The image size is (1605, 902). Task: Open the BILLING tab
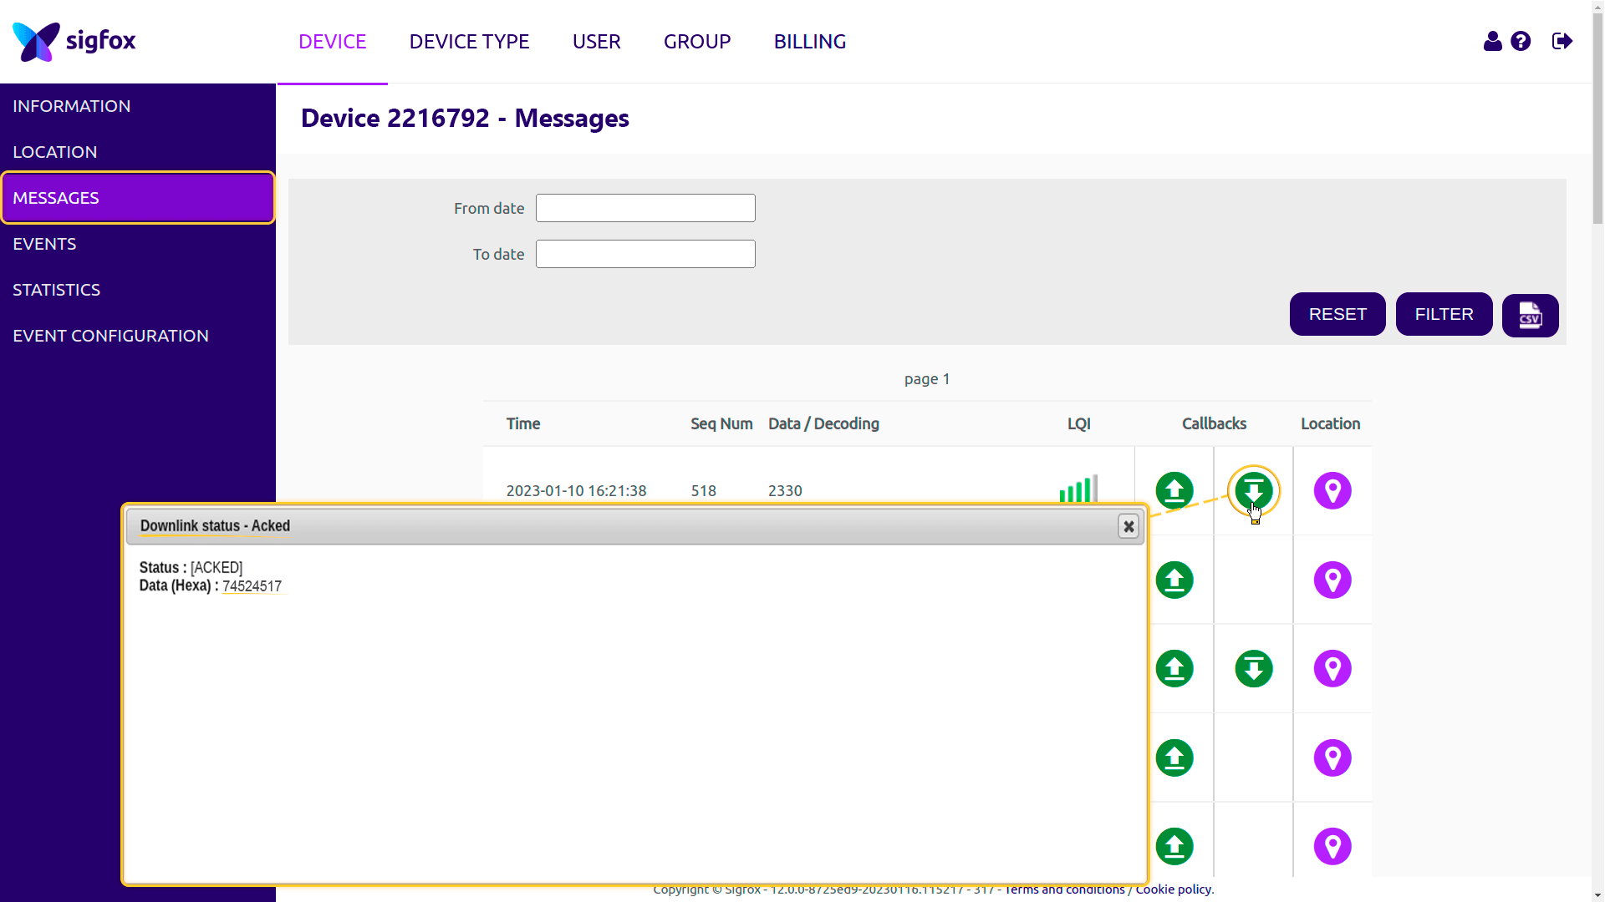point(809,41)
